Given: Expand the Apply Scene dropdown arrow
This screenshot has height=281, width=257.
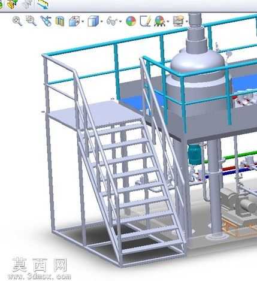Looking at the screenshot, I should click(x=168, y=22).
